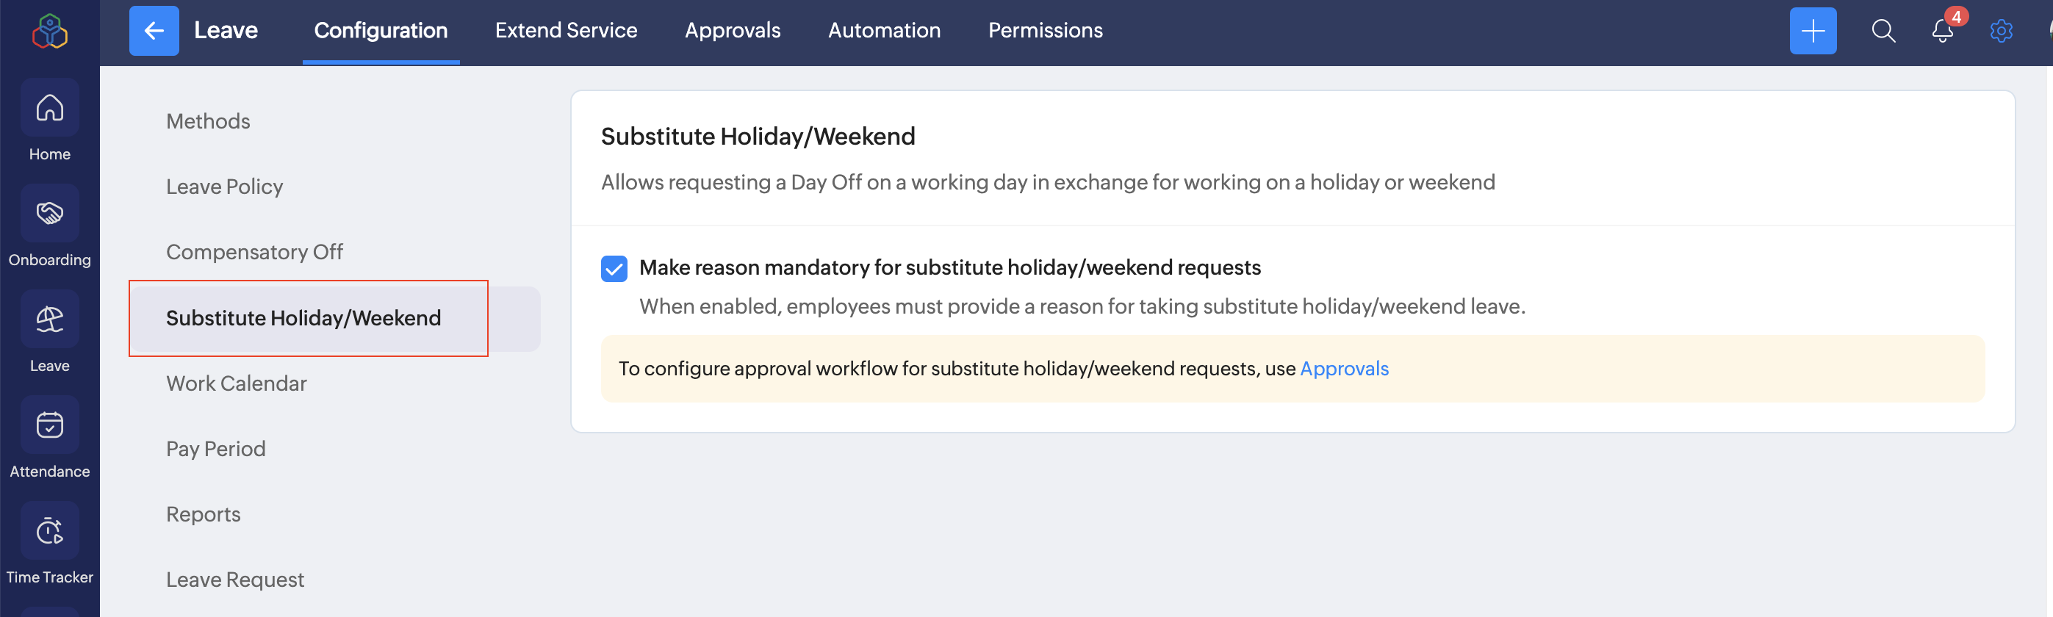
Task: Uncheck make reason mandatory checkbox
Action: 614,269
